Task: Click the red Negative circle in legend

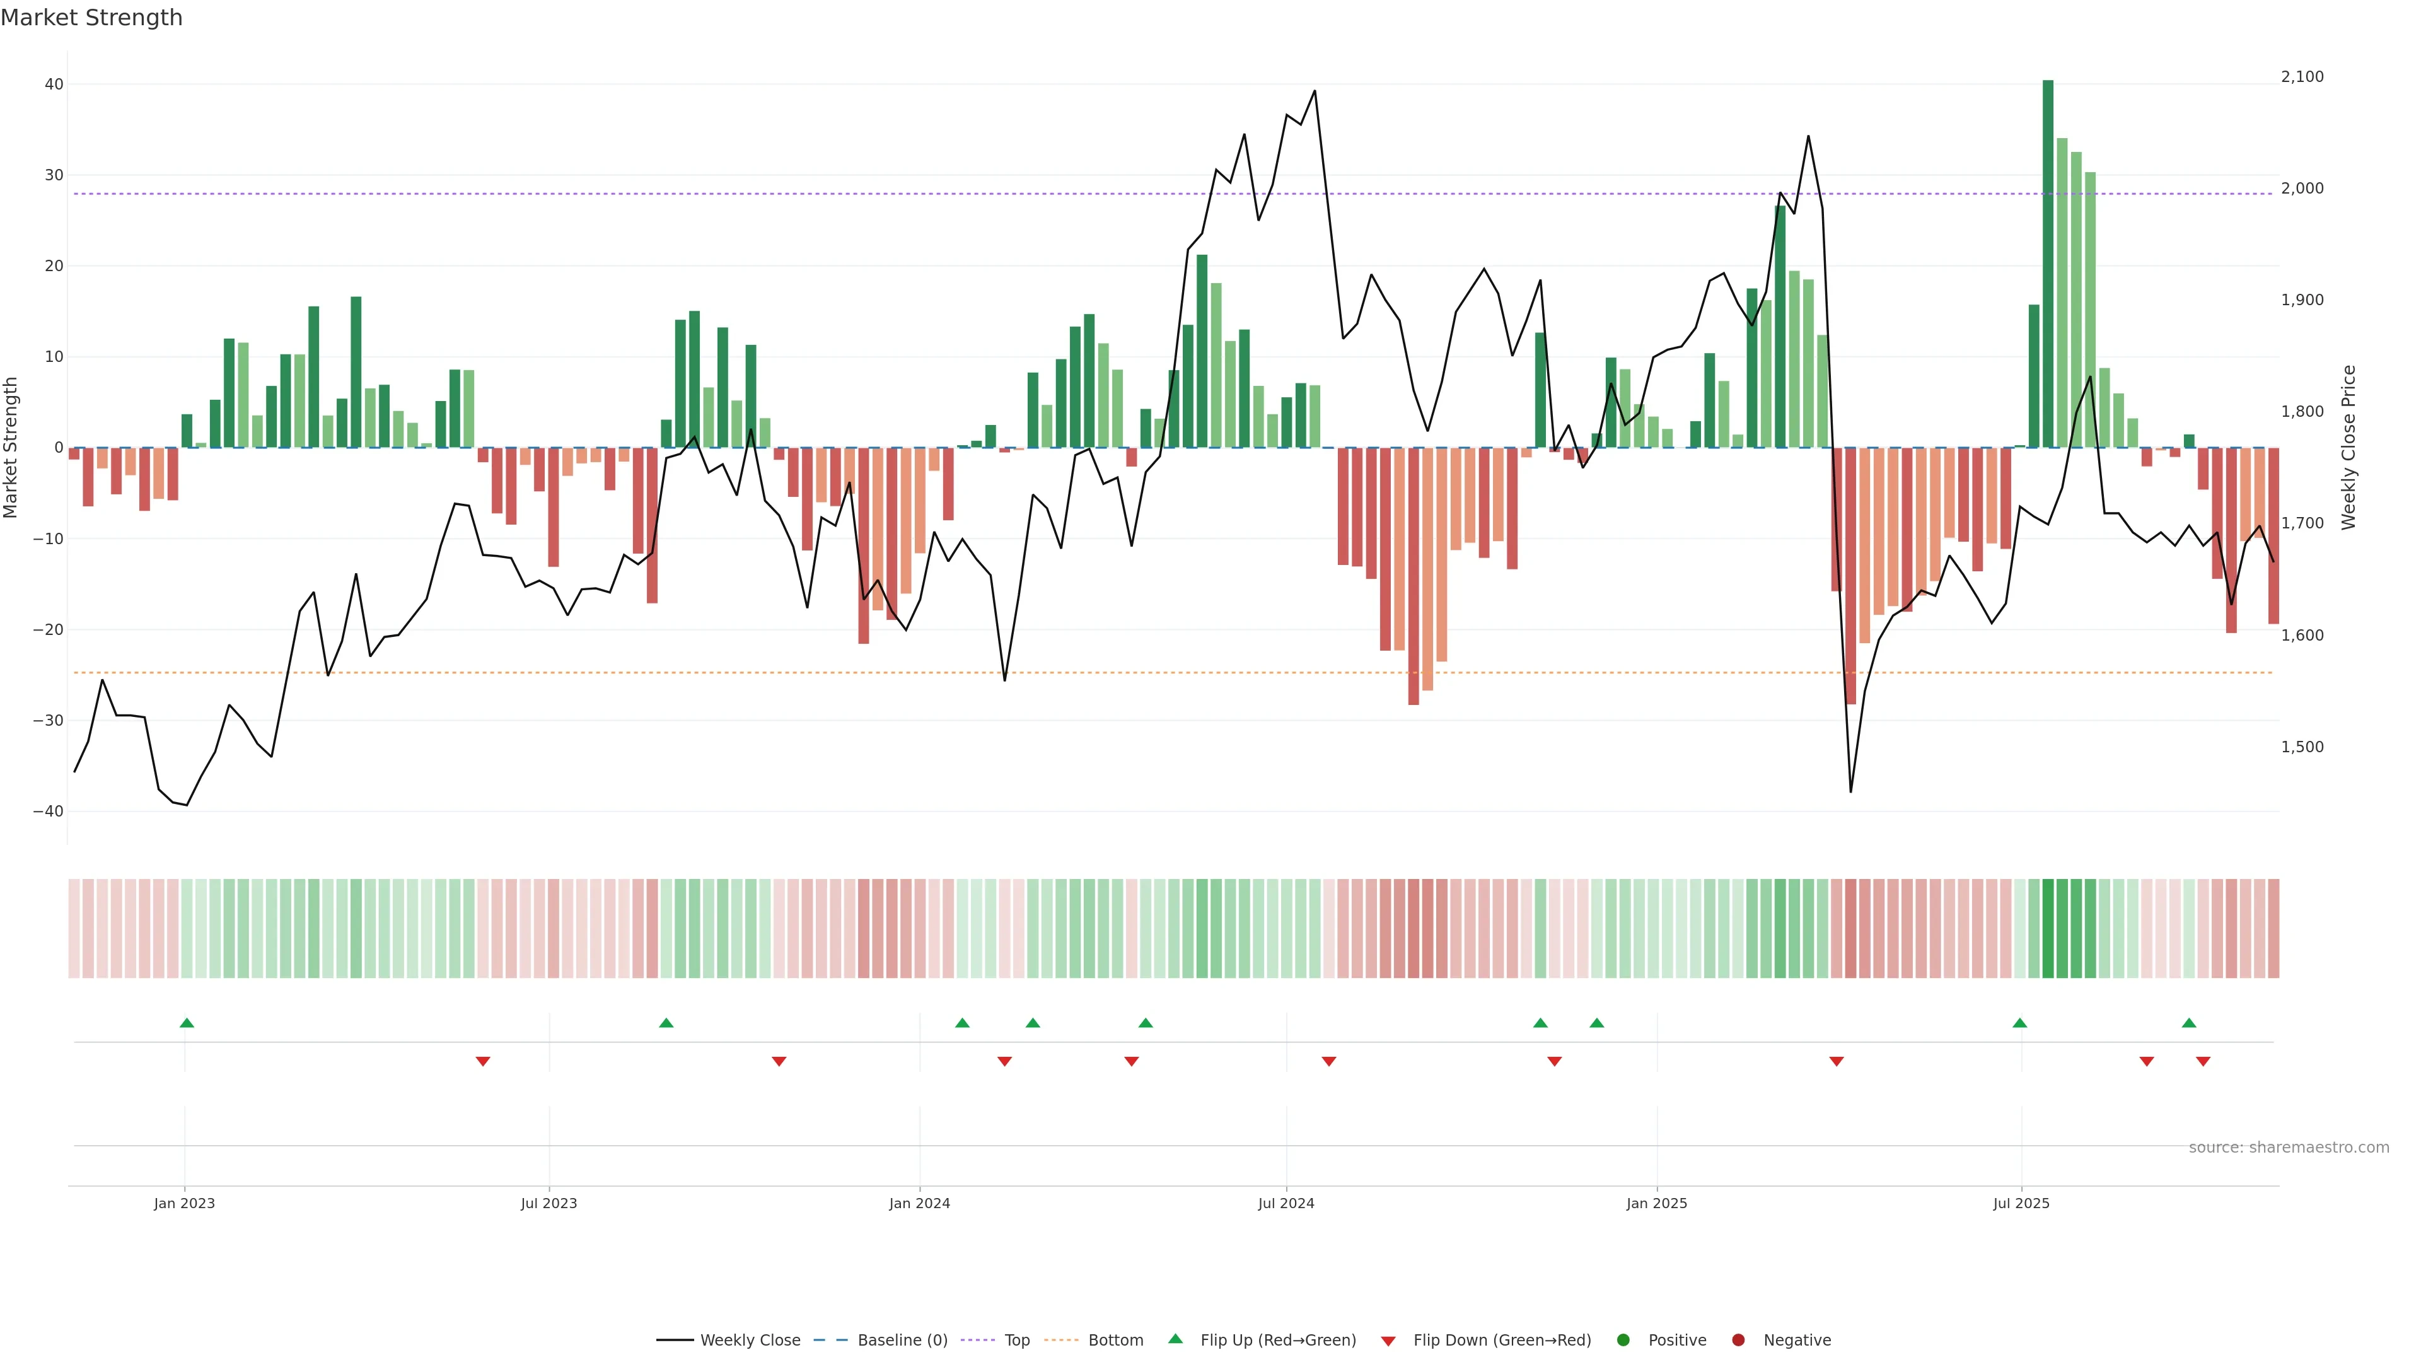Action: click(x=1738, y=1339)
